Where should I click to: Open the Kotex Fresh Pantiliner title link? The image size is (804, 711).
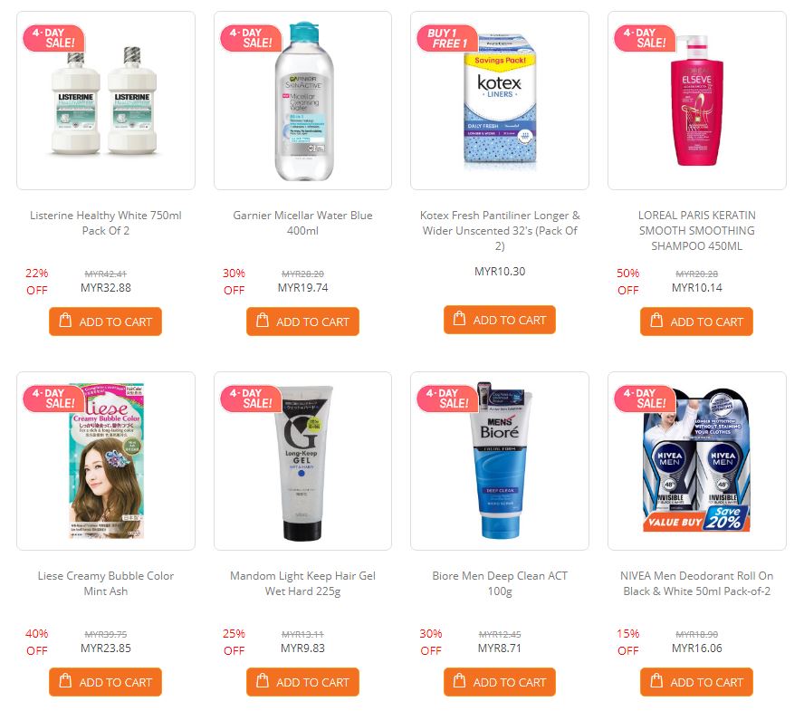(500, 230)
